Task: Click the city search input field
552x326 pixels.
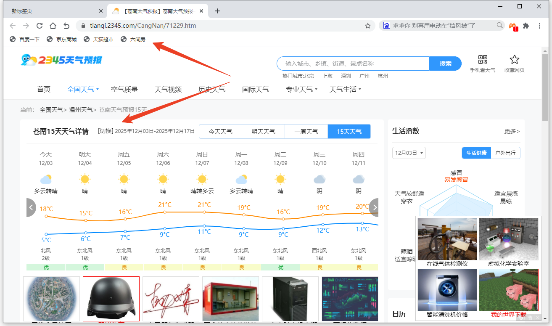Action: pyautogui.click(x=353, y=64)
